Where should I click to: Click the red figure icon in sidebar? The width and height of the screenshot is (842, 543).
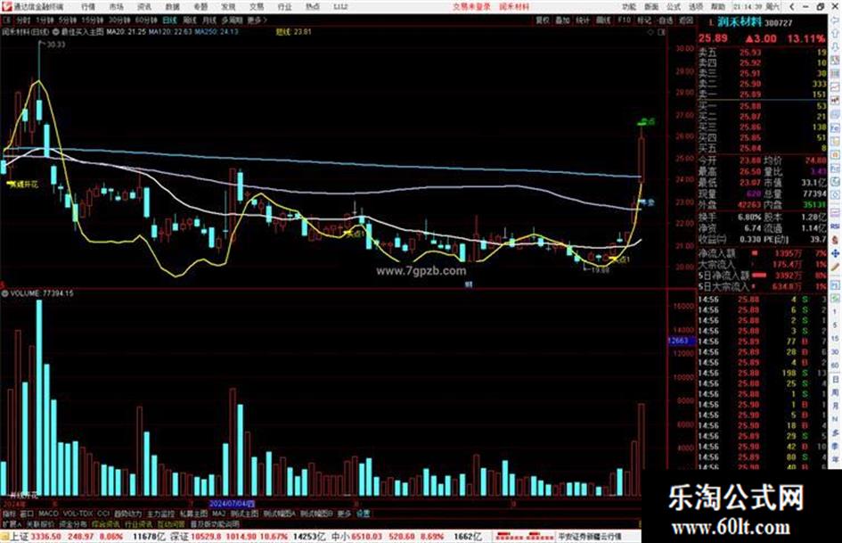click(x=835, y=240)
